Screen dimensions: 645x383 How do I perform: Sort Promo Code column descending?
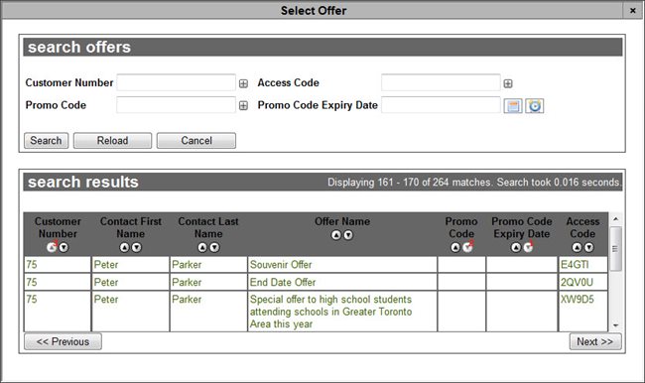tap(467, 247)
